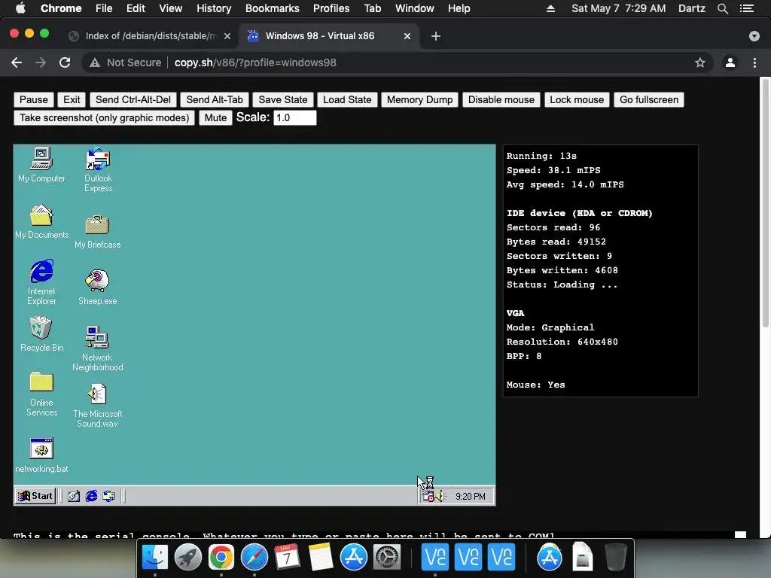Screen dimensions: 771x578
Task: Open the History menu
Action: point(214,8)
